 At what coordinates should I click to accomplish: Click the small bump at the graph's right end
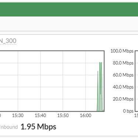(103, 110)
